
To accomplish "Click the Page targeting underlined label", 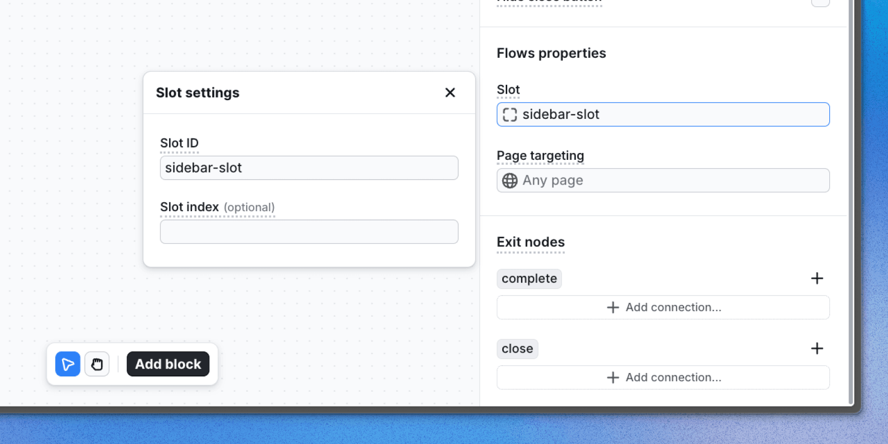I will (540, 156).
